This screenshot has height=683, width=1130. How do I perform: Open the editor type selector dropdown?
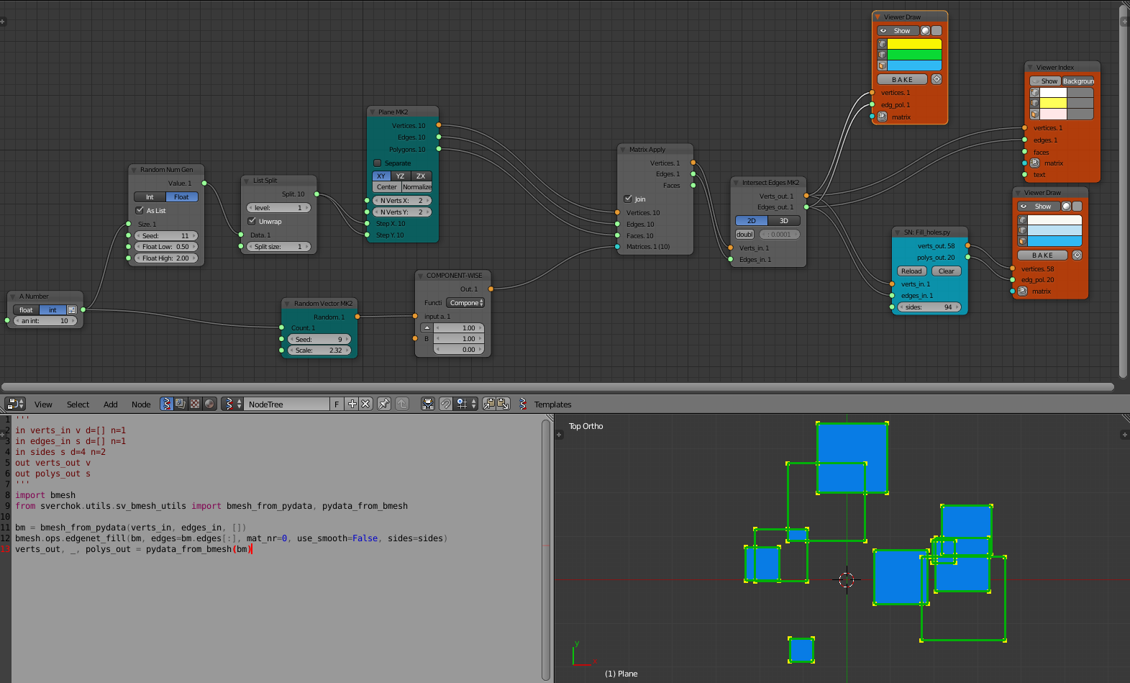[15, 404]
